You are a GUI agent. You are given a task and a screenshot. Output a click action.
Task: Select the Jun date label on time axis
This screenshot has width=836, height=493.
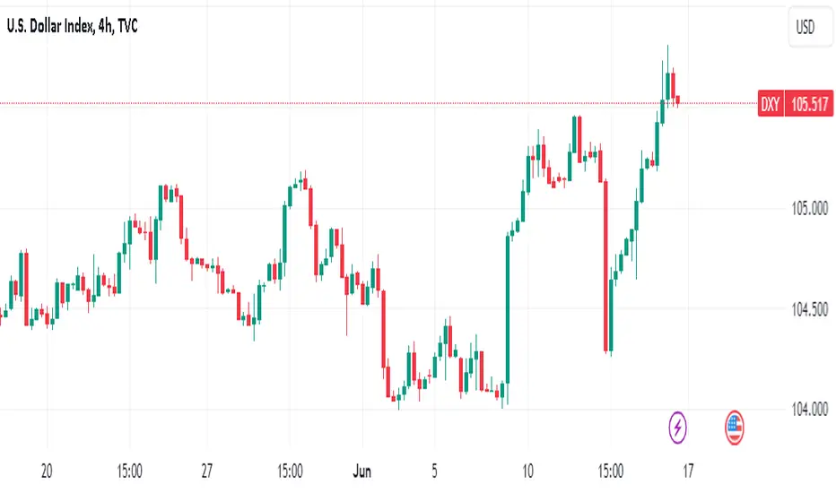click(362, 471)
